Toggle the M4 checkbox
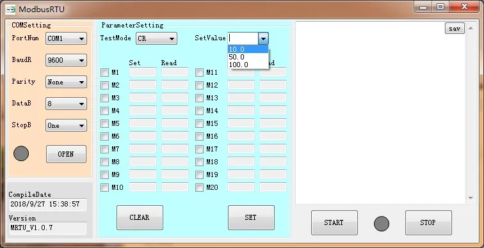Image resolution: width=484 pixels, height=248 pixels. [104, 111]
